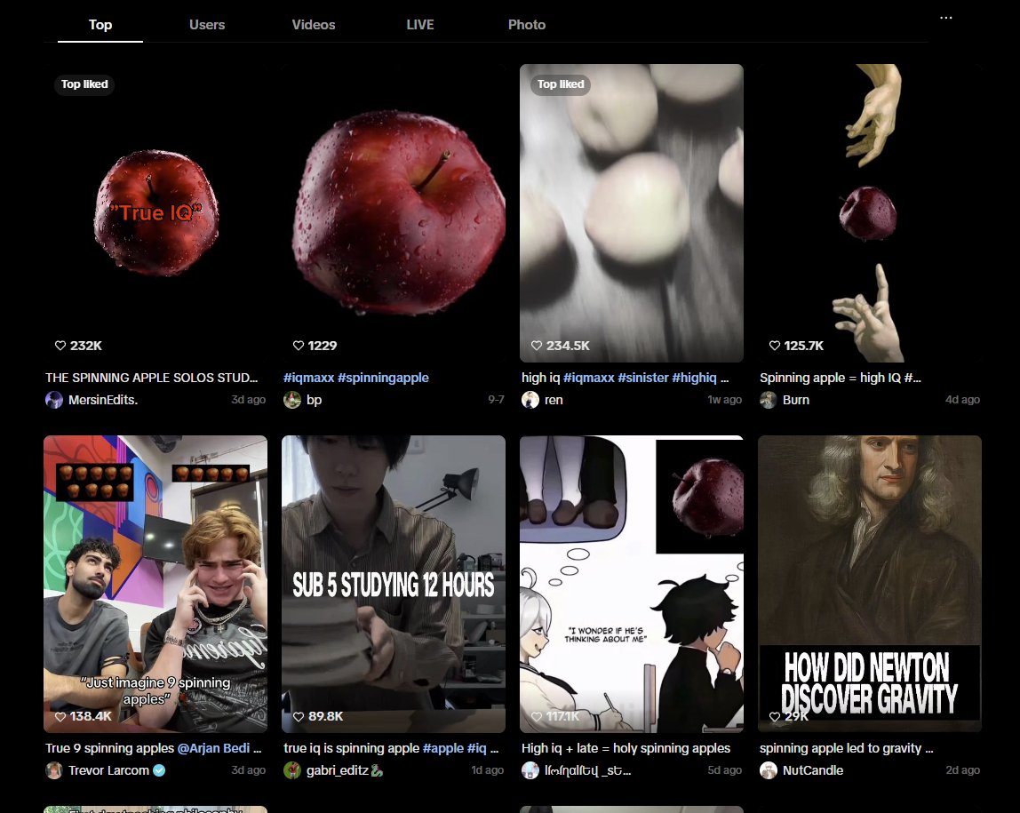This screenshot has width=1020, height=813.
Task: Click the 4d ago timestamp beside Burn
Action: pyautogui.click(x=963, y=400)
